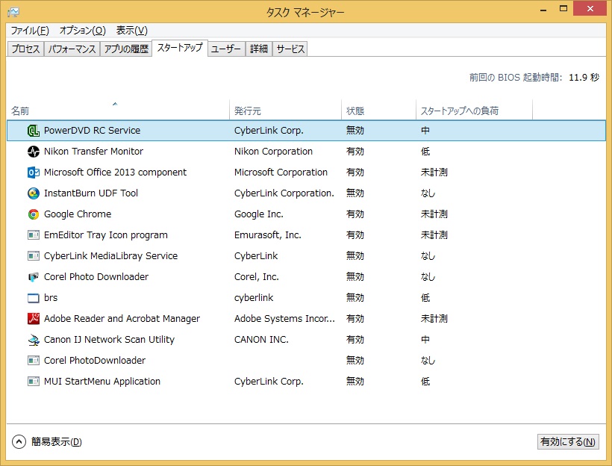Image resolution: width=612 pixels, height=466 pixels.
Task: Click the Adobe Reader and Acrobat Manager icon
Action: coord(33,318)
